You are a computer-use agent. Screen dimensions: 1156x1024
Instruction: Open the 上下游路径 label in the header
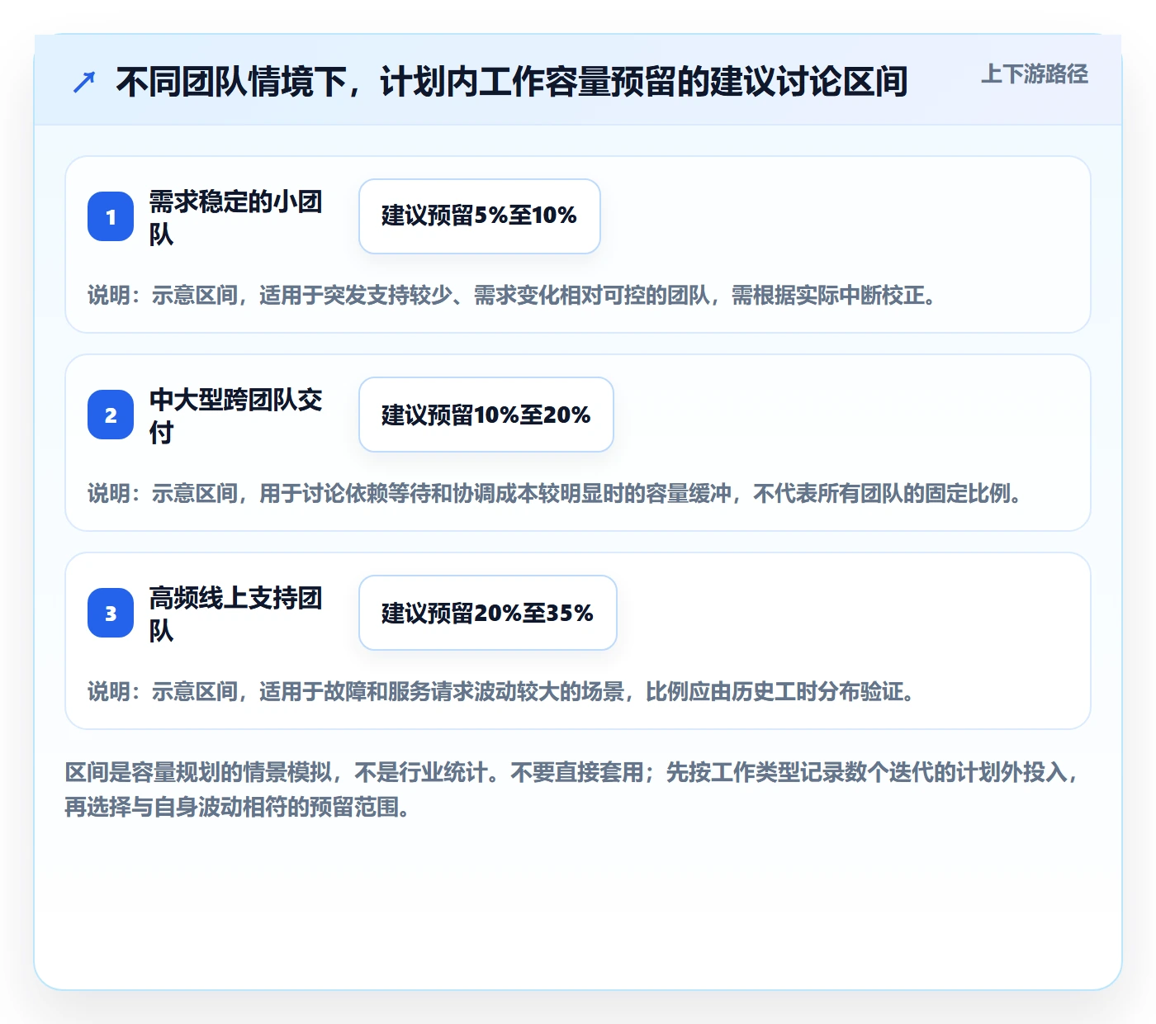pos(1034,74)
